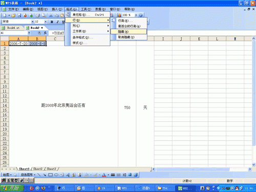Choose 条件格式 conditional formatting item
This screenshot has height=192, width=256.
(88, 37)
